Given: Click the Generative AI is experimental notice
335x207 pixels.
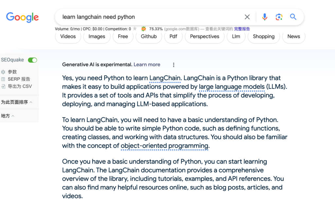Looking at the screenshot, I should pyautogui.click(x=97, y=64).
